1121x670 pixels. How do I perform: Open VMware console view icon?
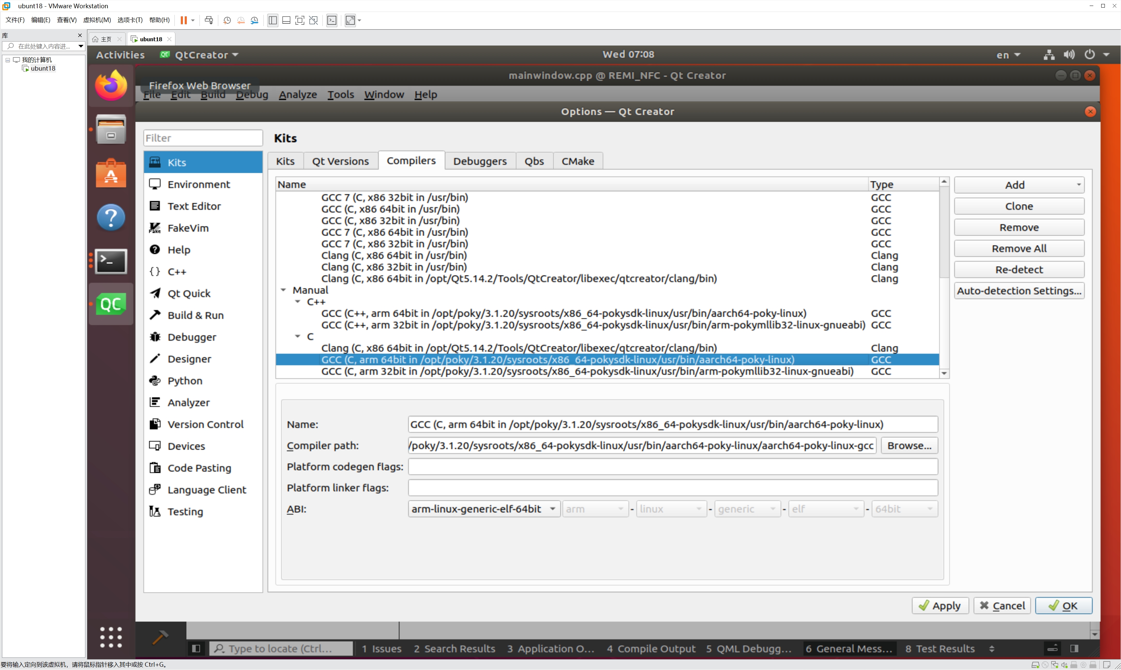332,20
